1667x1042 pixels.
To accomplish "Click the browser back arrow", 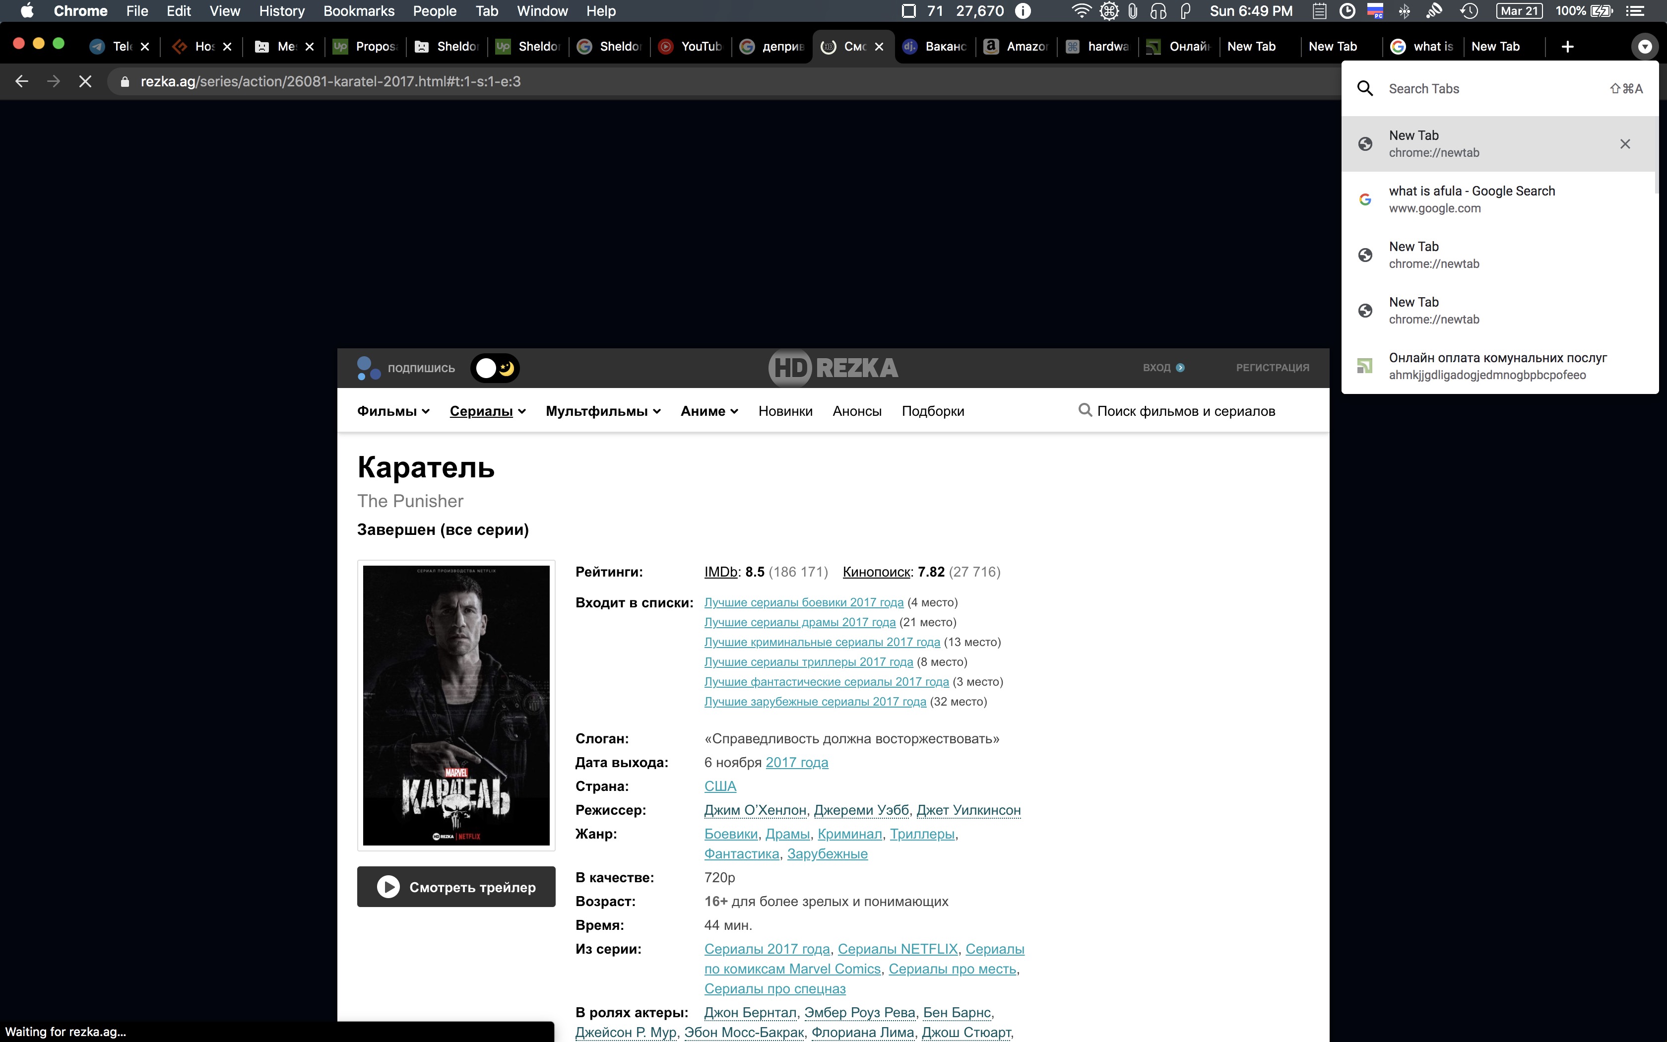I will point(22,81).
